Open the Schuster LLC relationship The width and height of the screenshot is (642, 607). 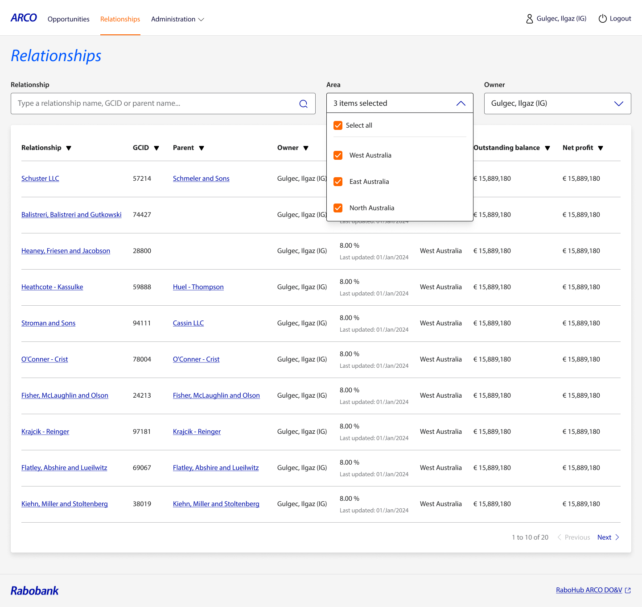(x=40, y=179)
